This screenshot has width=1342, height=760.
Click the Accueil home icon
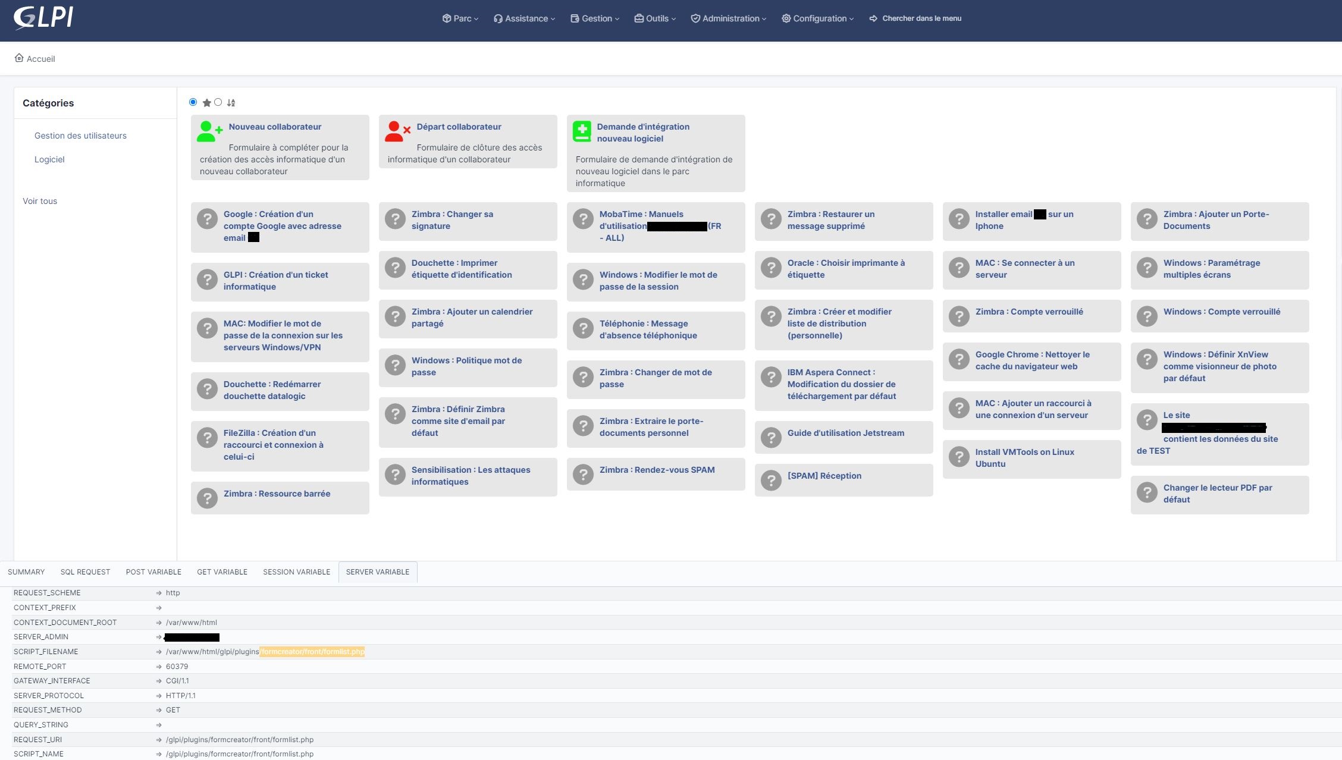click(19, 58)
